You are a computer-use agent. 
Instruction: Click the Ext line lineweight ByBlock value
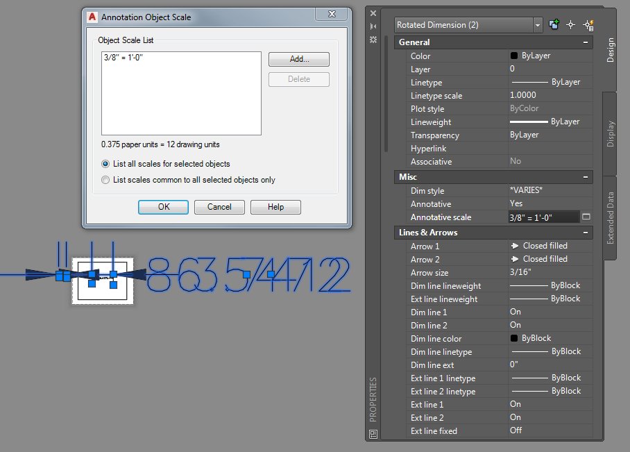pyautogui.click(x=550, y=299)
